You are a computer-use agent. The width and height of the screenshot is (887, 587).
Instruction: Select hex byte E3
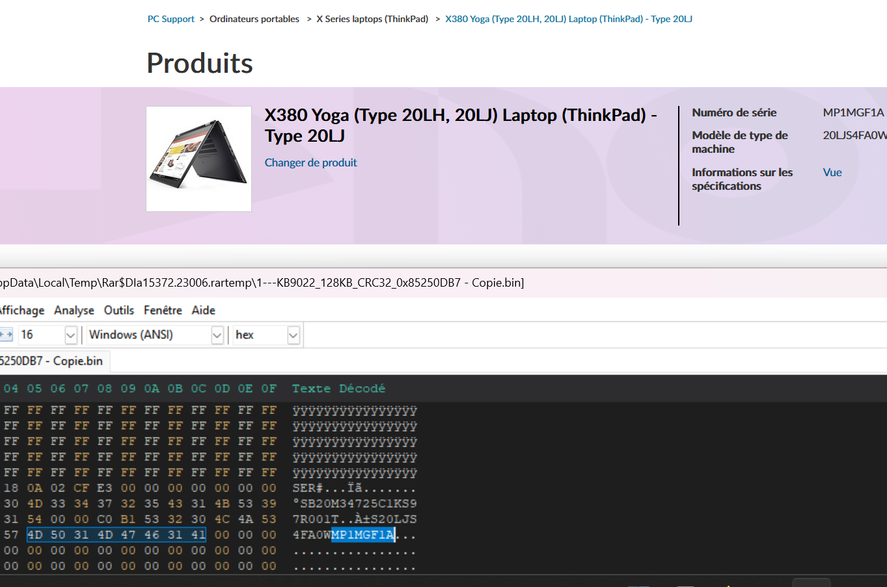pyautogui.click(x=105, y=488)
